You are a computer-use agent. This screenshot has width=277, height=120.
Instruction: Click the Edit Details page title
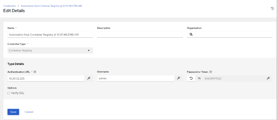pyautogui.click(x=14, y=11)
